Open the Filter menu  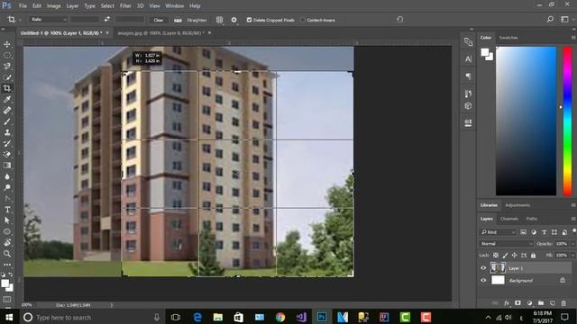125,6
